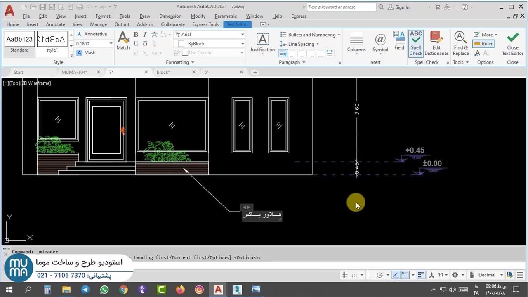
Task: Expand the text height 0.1800 dropdown
Action: [111, 44]
